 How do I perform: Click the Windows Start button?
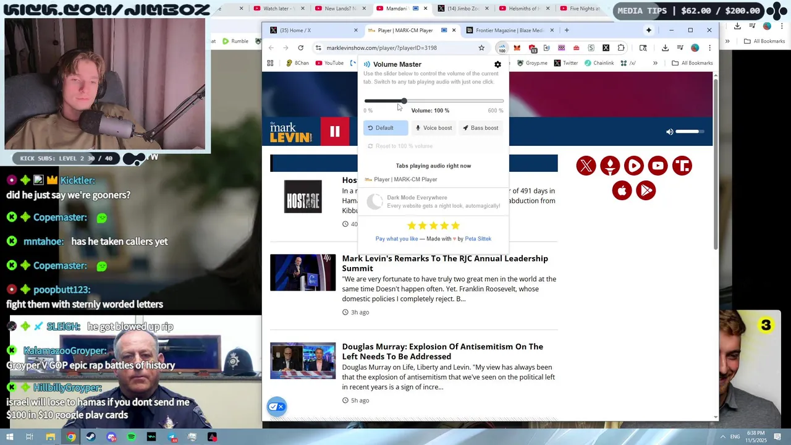click(9, 437)
